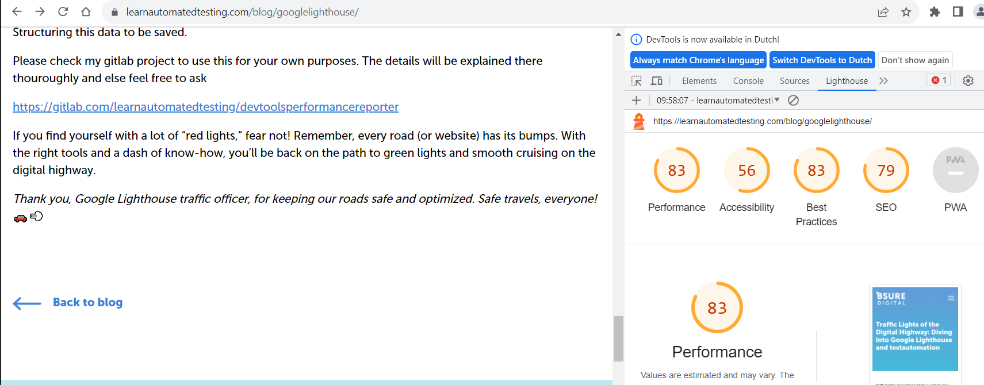Toggle the device toolbar
Image resolution: width=984 pixels, height=385 pixels.
point(657,81)
